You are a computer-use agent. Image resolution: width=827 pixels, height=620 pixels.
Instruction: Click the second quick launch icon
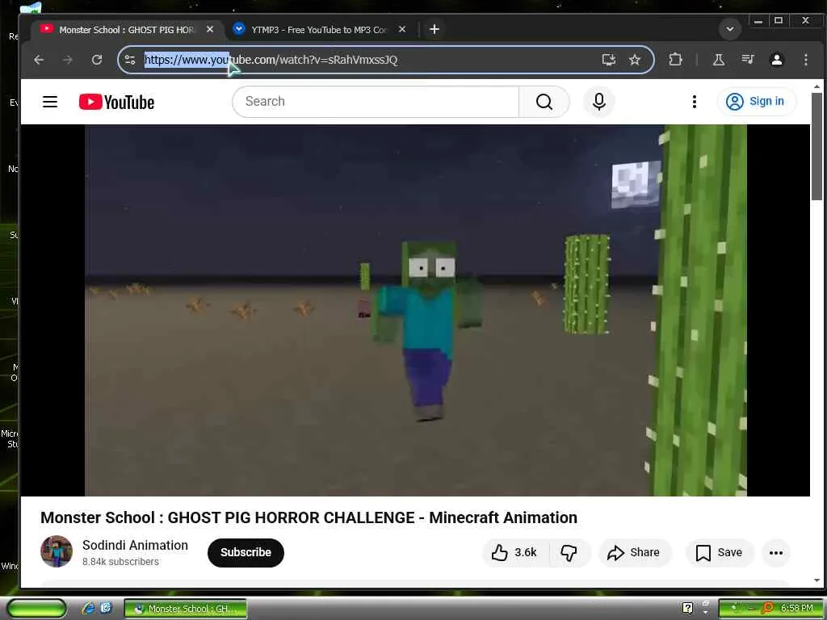tap(106, 609)
